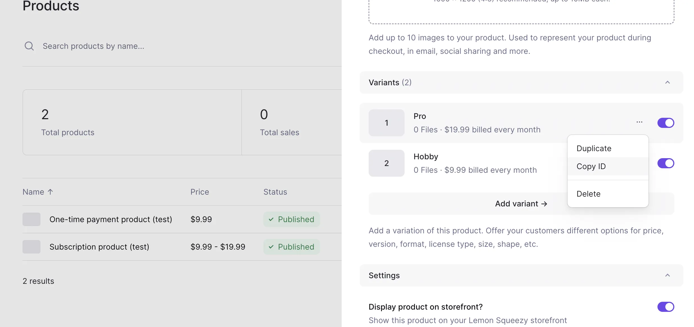This screenshot has width=694, height=327.
Task: Sort by the Price column header
Action: tap(199, 192)
